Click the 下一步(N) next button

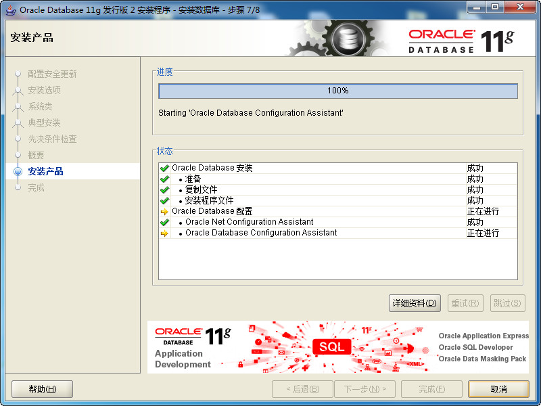[x=365, y=389]
